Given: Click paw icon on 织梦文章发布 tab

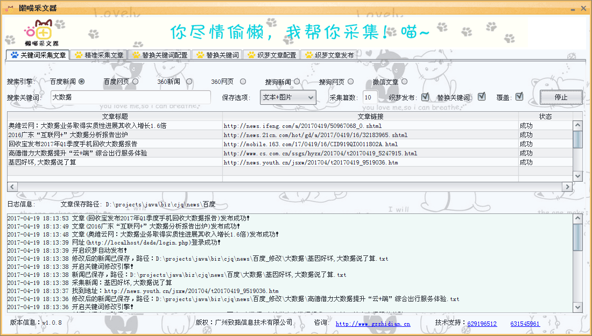Looking at the screenshot, I should (309, 55).
